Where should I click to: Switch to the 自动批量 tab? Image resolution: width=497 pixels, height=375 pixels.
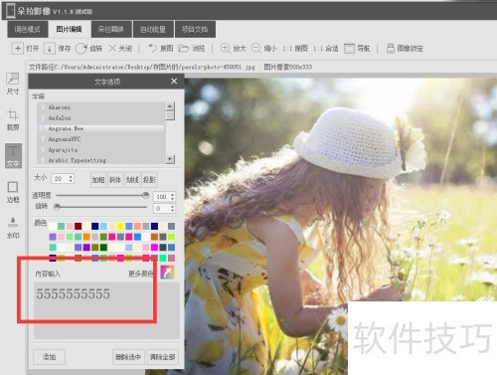tap(153, 29)
